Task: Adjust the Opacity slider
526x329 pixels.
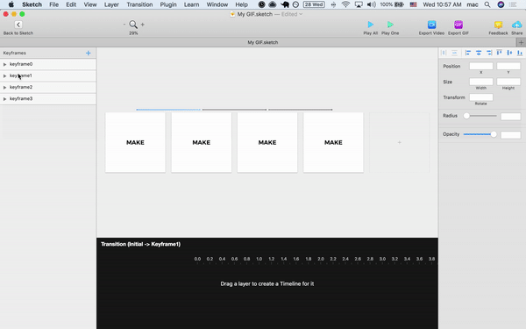Action: (x=480, y=134)
